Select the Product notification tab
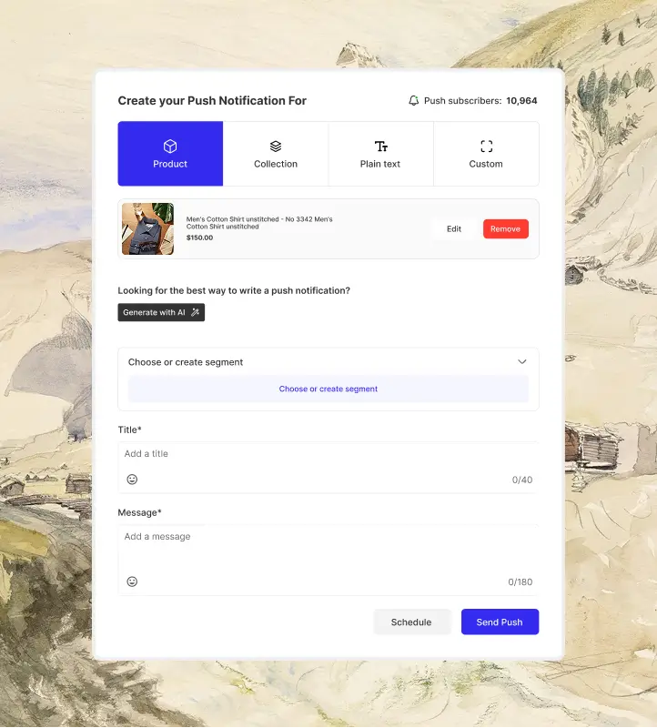 tap(170, 154)
